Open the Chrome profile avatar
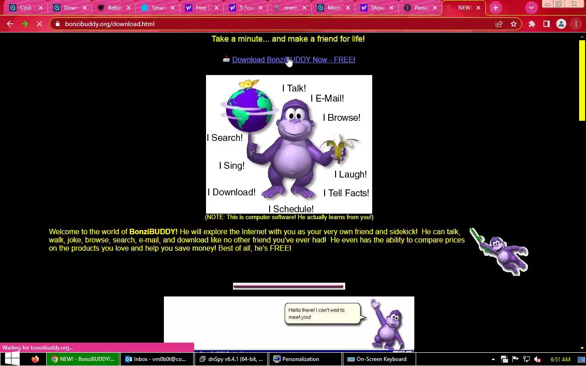This screenshot has width=586, height=366. pyautogui.click(x=561, y=24)
